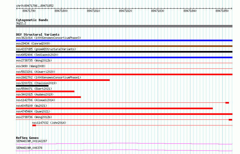Screen dimensions: 240x154
Task: Click the small red block on nsv1147032
Action: [34, 125]
